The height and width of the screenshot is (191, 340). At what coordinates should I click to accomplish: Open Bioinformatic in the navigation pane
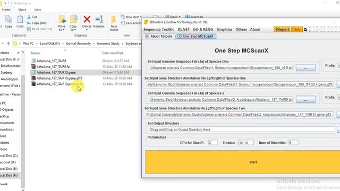point(11,66)
